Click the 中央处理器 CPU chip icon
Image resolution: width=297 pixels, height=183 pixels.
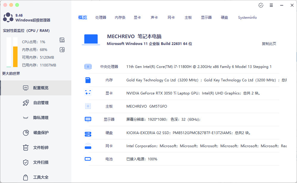(88, 67)
